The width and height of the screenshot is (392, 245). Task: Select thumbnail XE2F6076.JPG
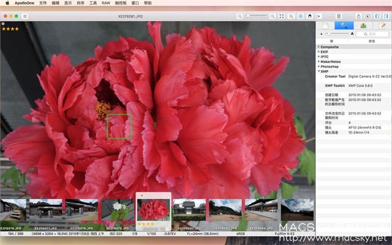(13, 209)
